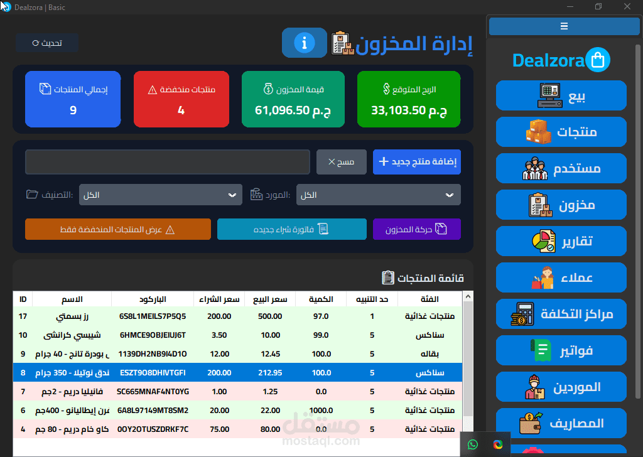This screenshot has height=457, width=643.
Task: Open the hamburger menu at the top right
Action: tap(563, 26)
